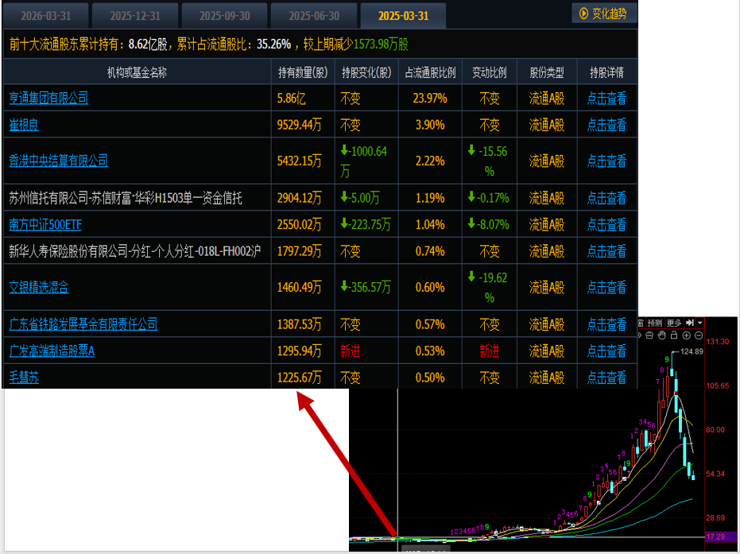The width and height of the screenshot is (740, 554).
Task: Click the 35.26% cumulative ratio in summary
Action: click(273, 45)
